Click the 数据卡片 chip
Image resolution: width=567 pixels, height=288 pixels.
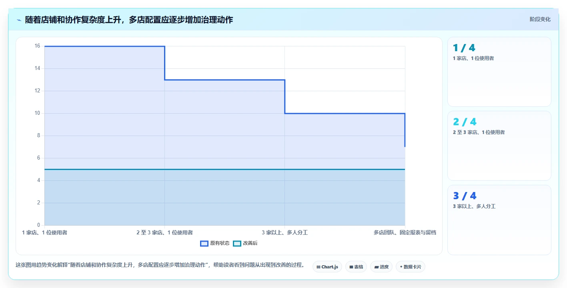tap(411, 267)
